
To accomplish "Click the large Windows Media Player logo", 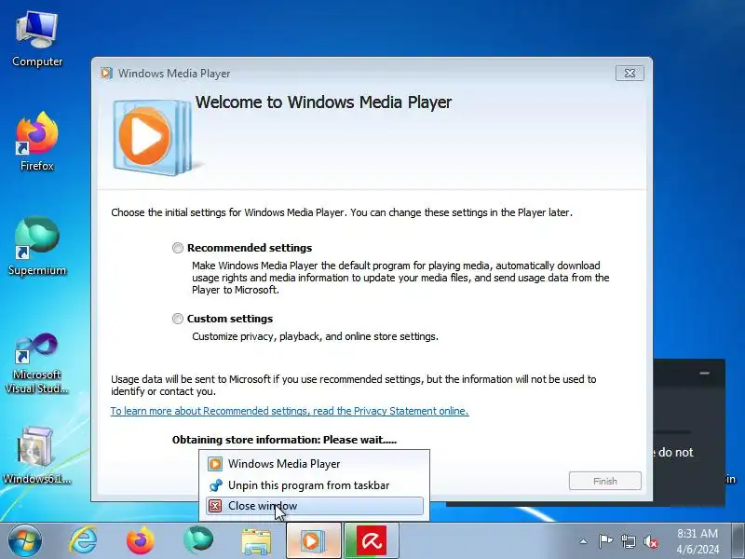I will pos(152,136).
